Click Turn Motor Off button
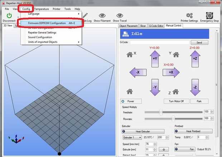Screen dimensions: 222x157 coord(177,101)
